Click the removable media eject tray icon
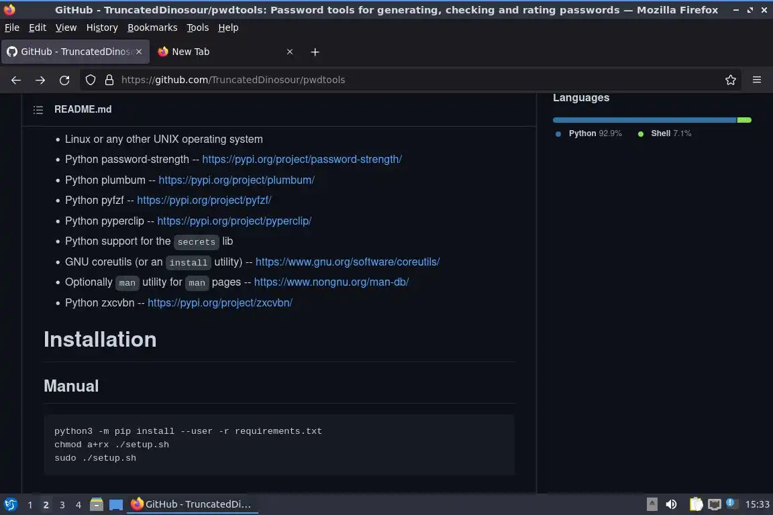This screenshot has width=773, height=515. coord(652,504)
